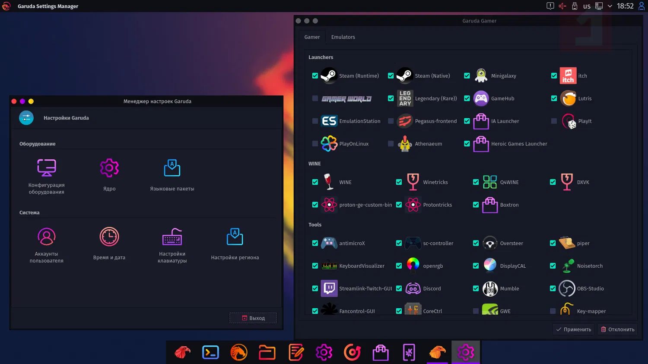Click the WINE glass icon
This screenshot has height=364, width=648.
pyautogui.click(x=329, y=182)
